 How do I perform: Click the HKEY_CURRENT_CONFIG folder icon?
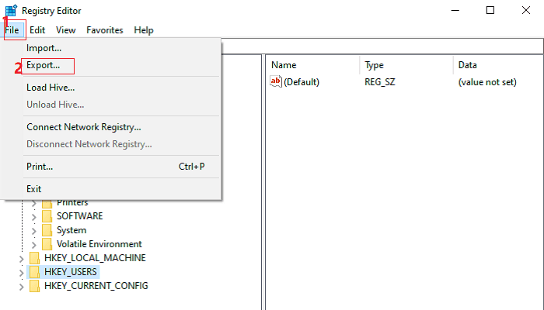coord(34,286)
